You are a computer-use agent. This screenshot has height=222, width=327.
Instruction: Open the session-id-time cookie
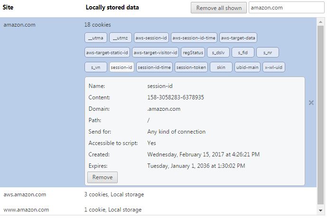tap(154, 67)
